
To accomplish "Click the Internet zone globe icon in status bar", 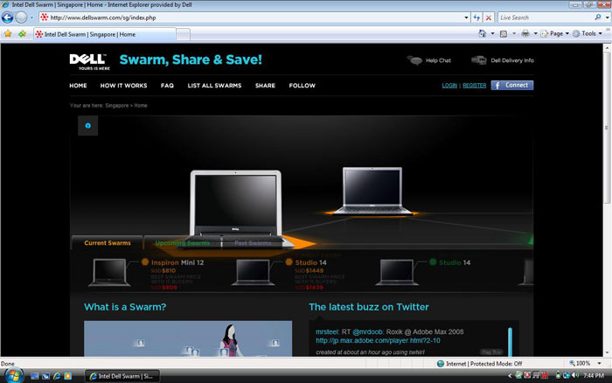I will pyautogui.click(x=441, y=364).
